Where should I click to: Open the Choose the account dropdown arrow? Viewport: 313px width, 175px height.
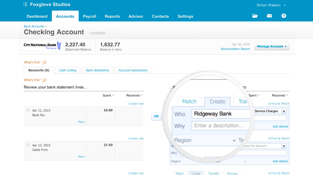tap(284, 146)
